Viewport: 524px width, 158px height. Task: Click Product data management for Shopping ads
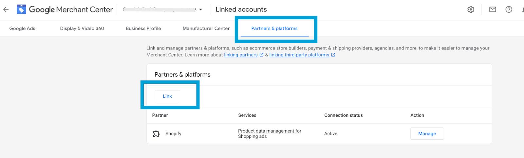(270, 134)
